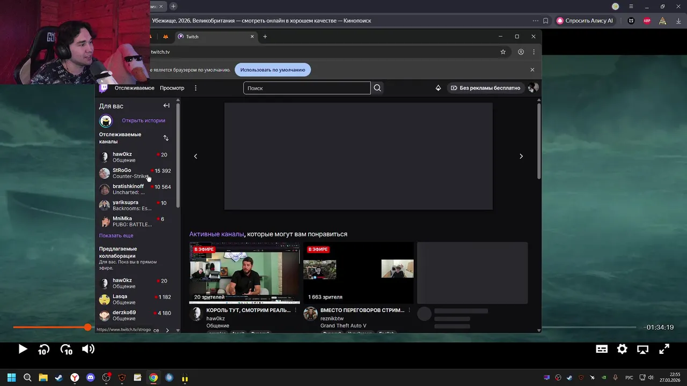Open the Yandex address bar three-dot menu
Screen dimensions: 687x386
click(x=535, y=21)
